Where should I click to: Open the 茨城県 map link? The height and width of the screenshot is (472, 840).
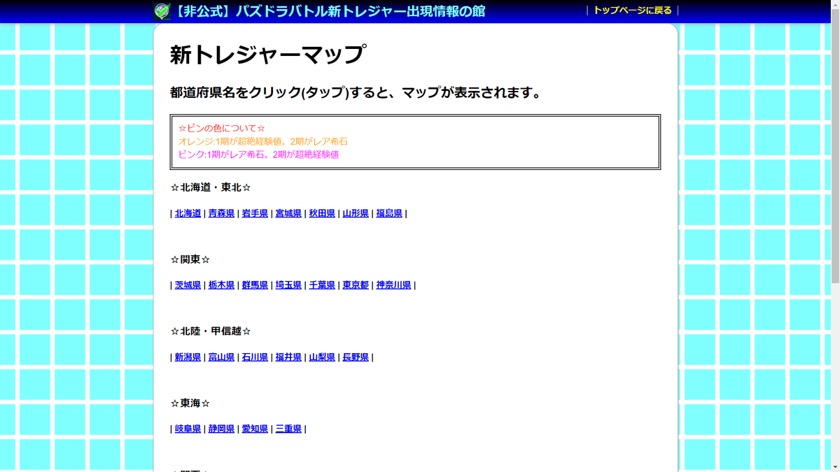[x=188, y=285]
